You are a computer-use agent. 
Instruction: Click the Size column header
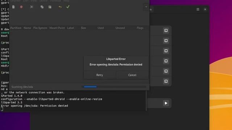(83, 28)
